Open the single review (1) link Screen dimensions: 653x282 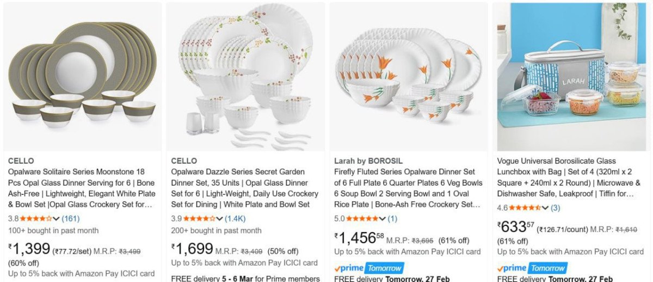click(x=392, y=218)
